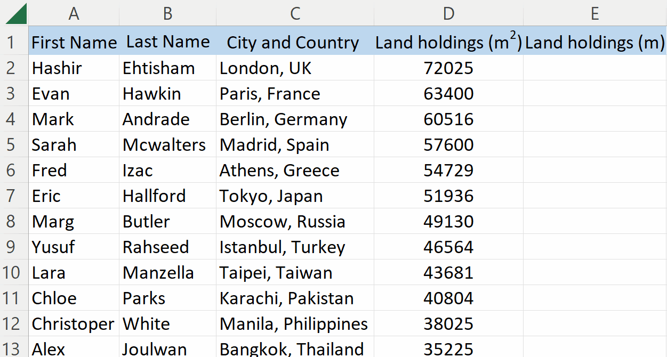Viewport: 667px width, 357px height.
Task: Click the Select All corner triangle
Action: click(x=15, y=13)
